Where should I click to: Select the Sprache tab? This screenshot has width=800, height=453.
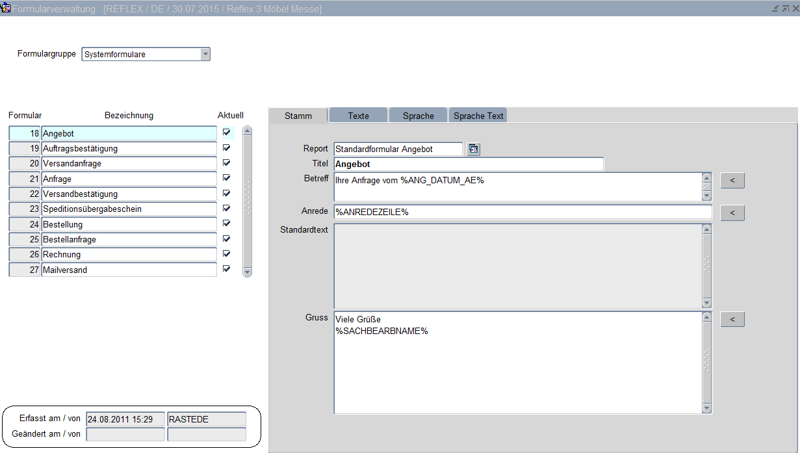point(418,116)
